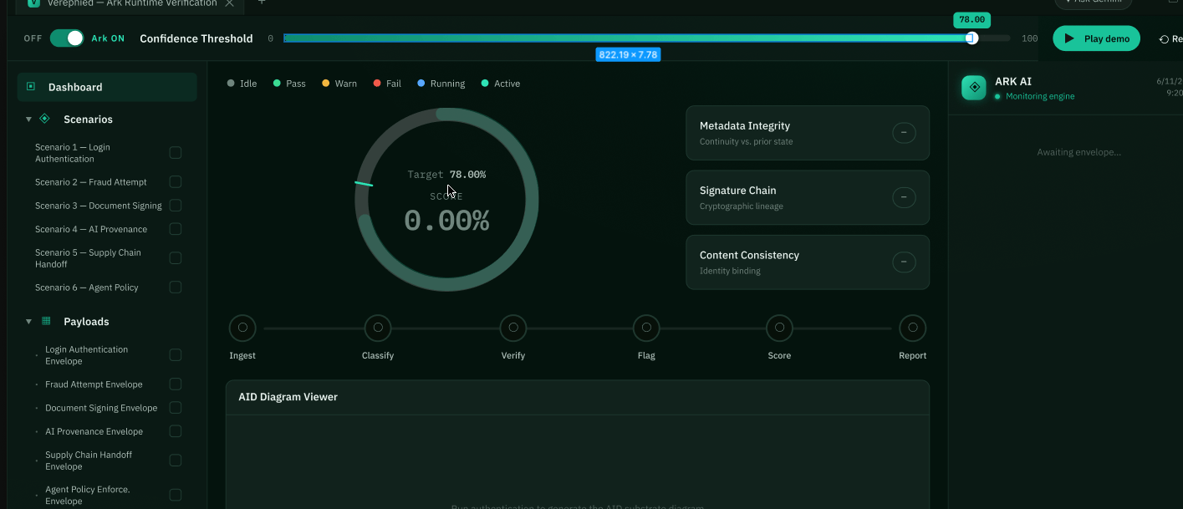Image resolution: width=1183 pixels, height=509 pixels.
Task: Collapse the Payloads section arrow
Action: click(x=28, y=322)
